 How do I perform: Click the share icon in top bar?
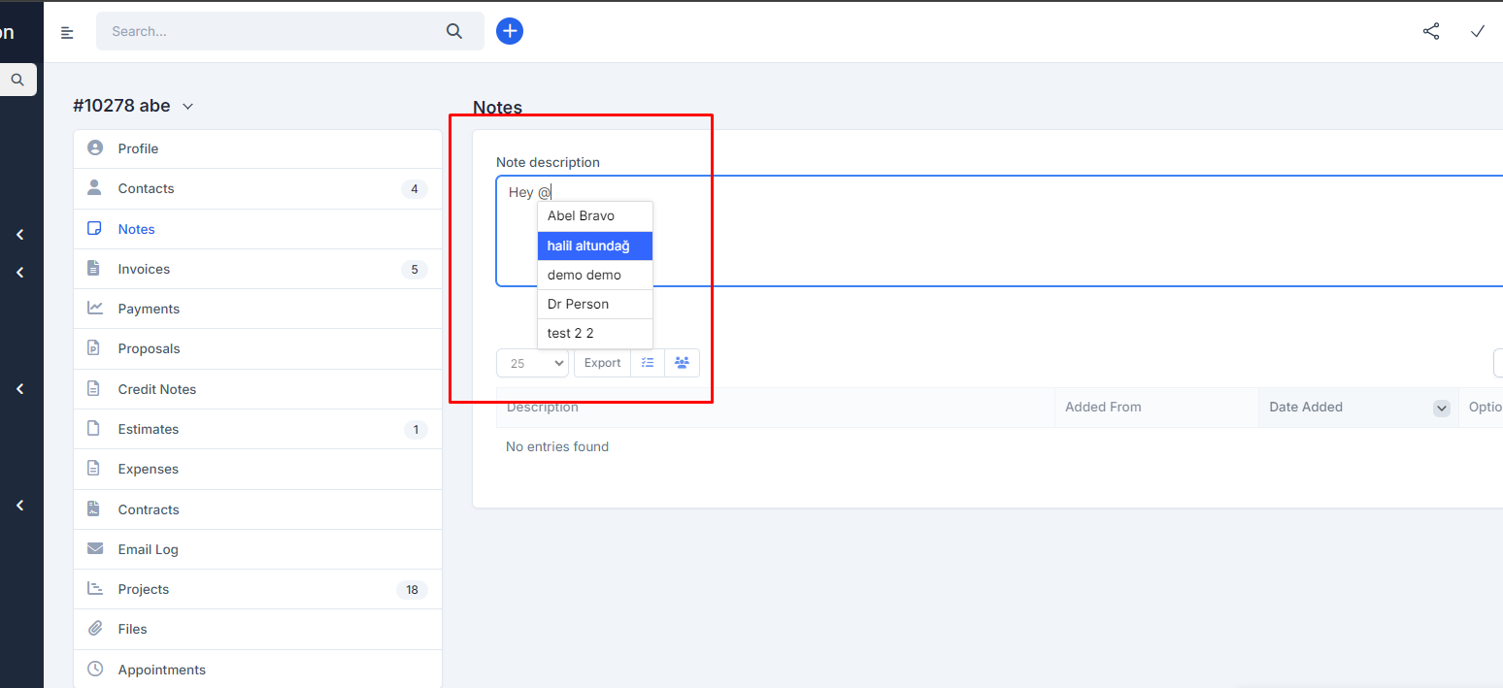[x=1431, y=31]
